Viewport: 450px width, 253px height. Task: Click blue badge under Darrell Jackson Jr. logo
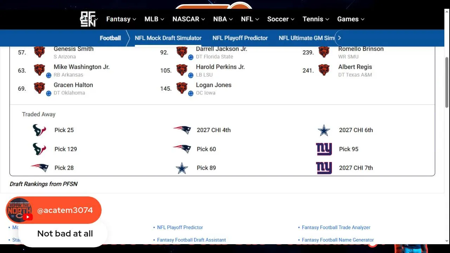click(191, 57)
